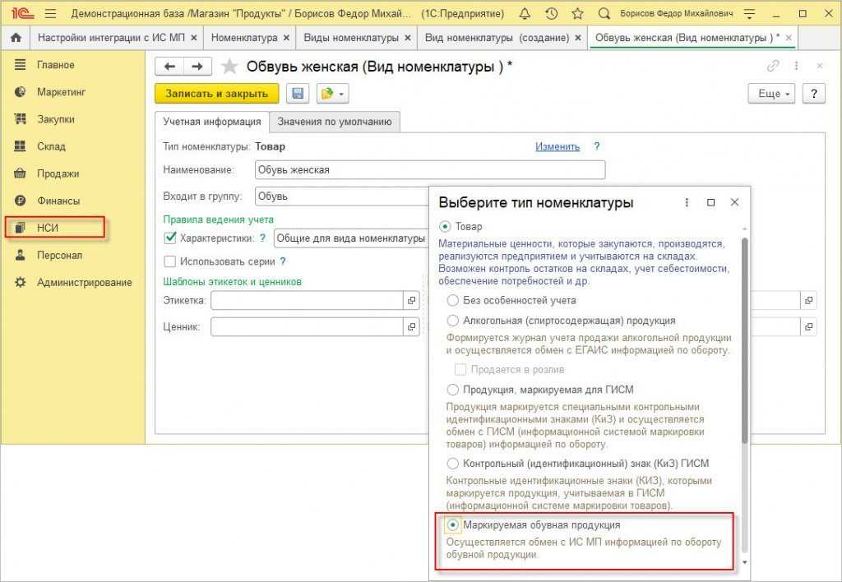Image resolution: width=842 pixels, height=582 pixels.
Task: Click Записать и закрыть button
Action: pos(216,94)
